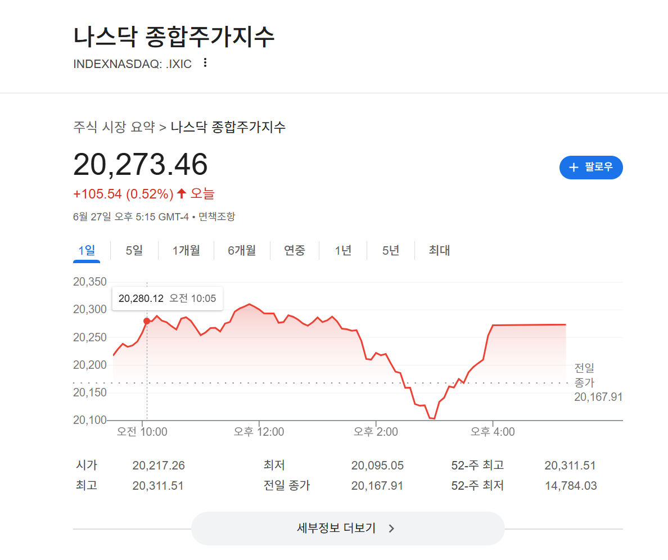Screen dimensions: 668x560
Task: Switch to the 1개월 chart range tab
Action: coord(186,250)
